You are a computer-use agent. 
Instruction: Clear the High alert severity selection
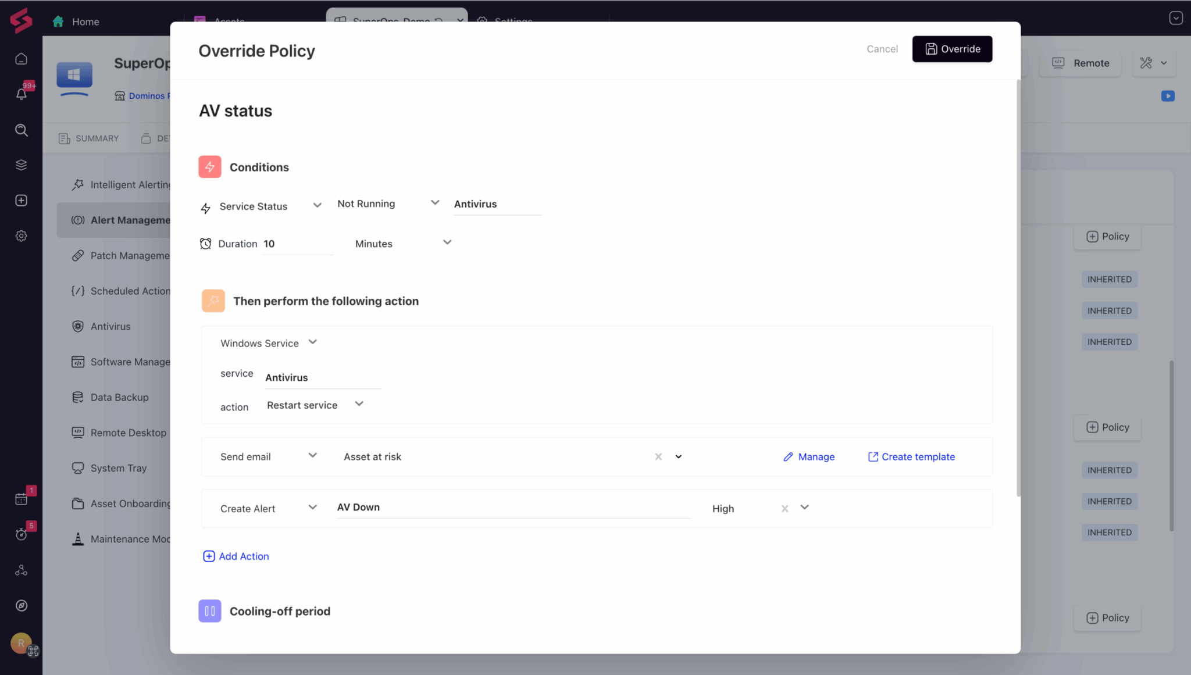(785, 509)
